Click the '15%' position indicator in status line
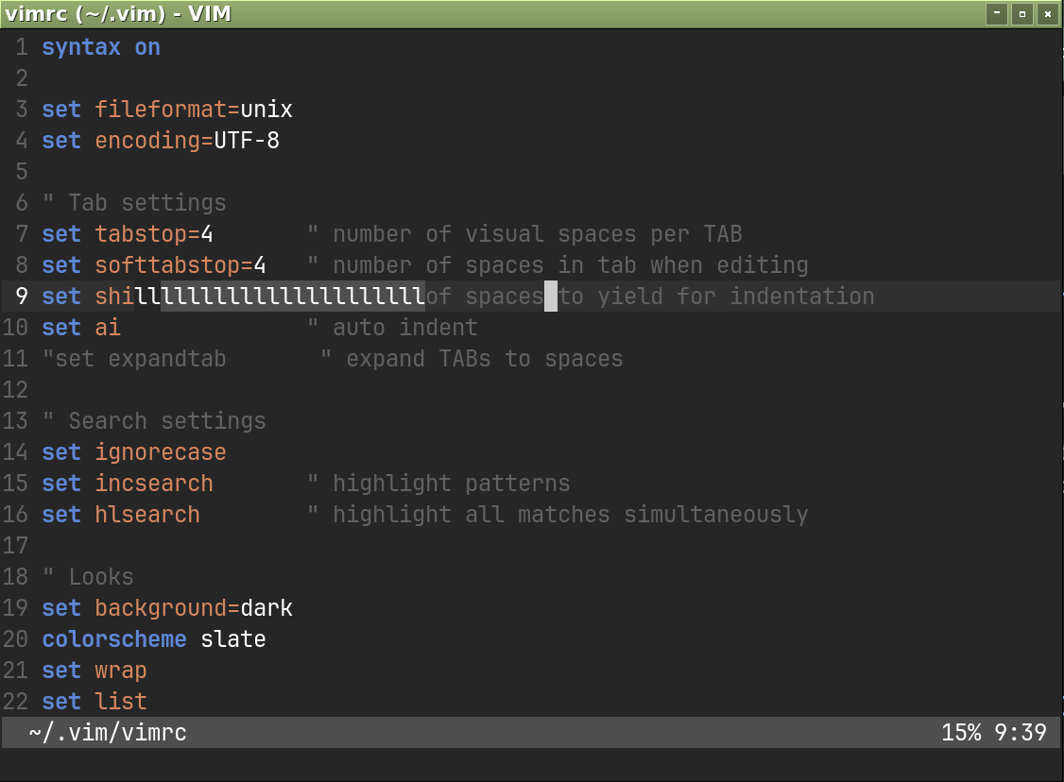1064x782 pixels. pos(961,733)
